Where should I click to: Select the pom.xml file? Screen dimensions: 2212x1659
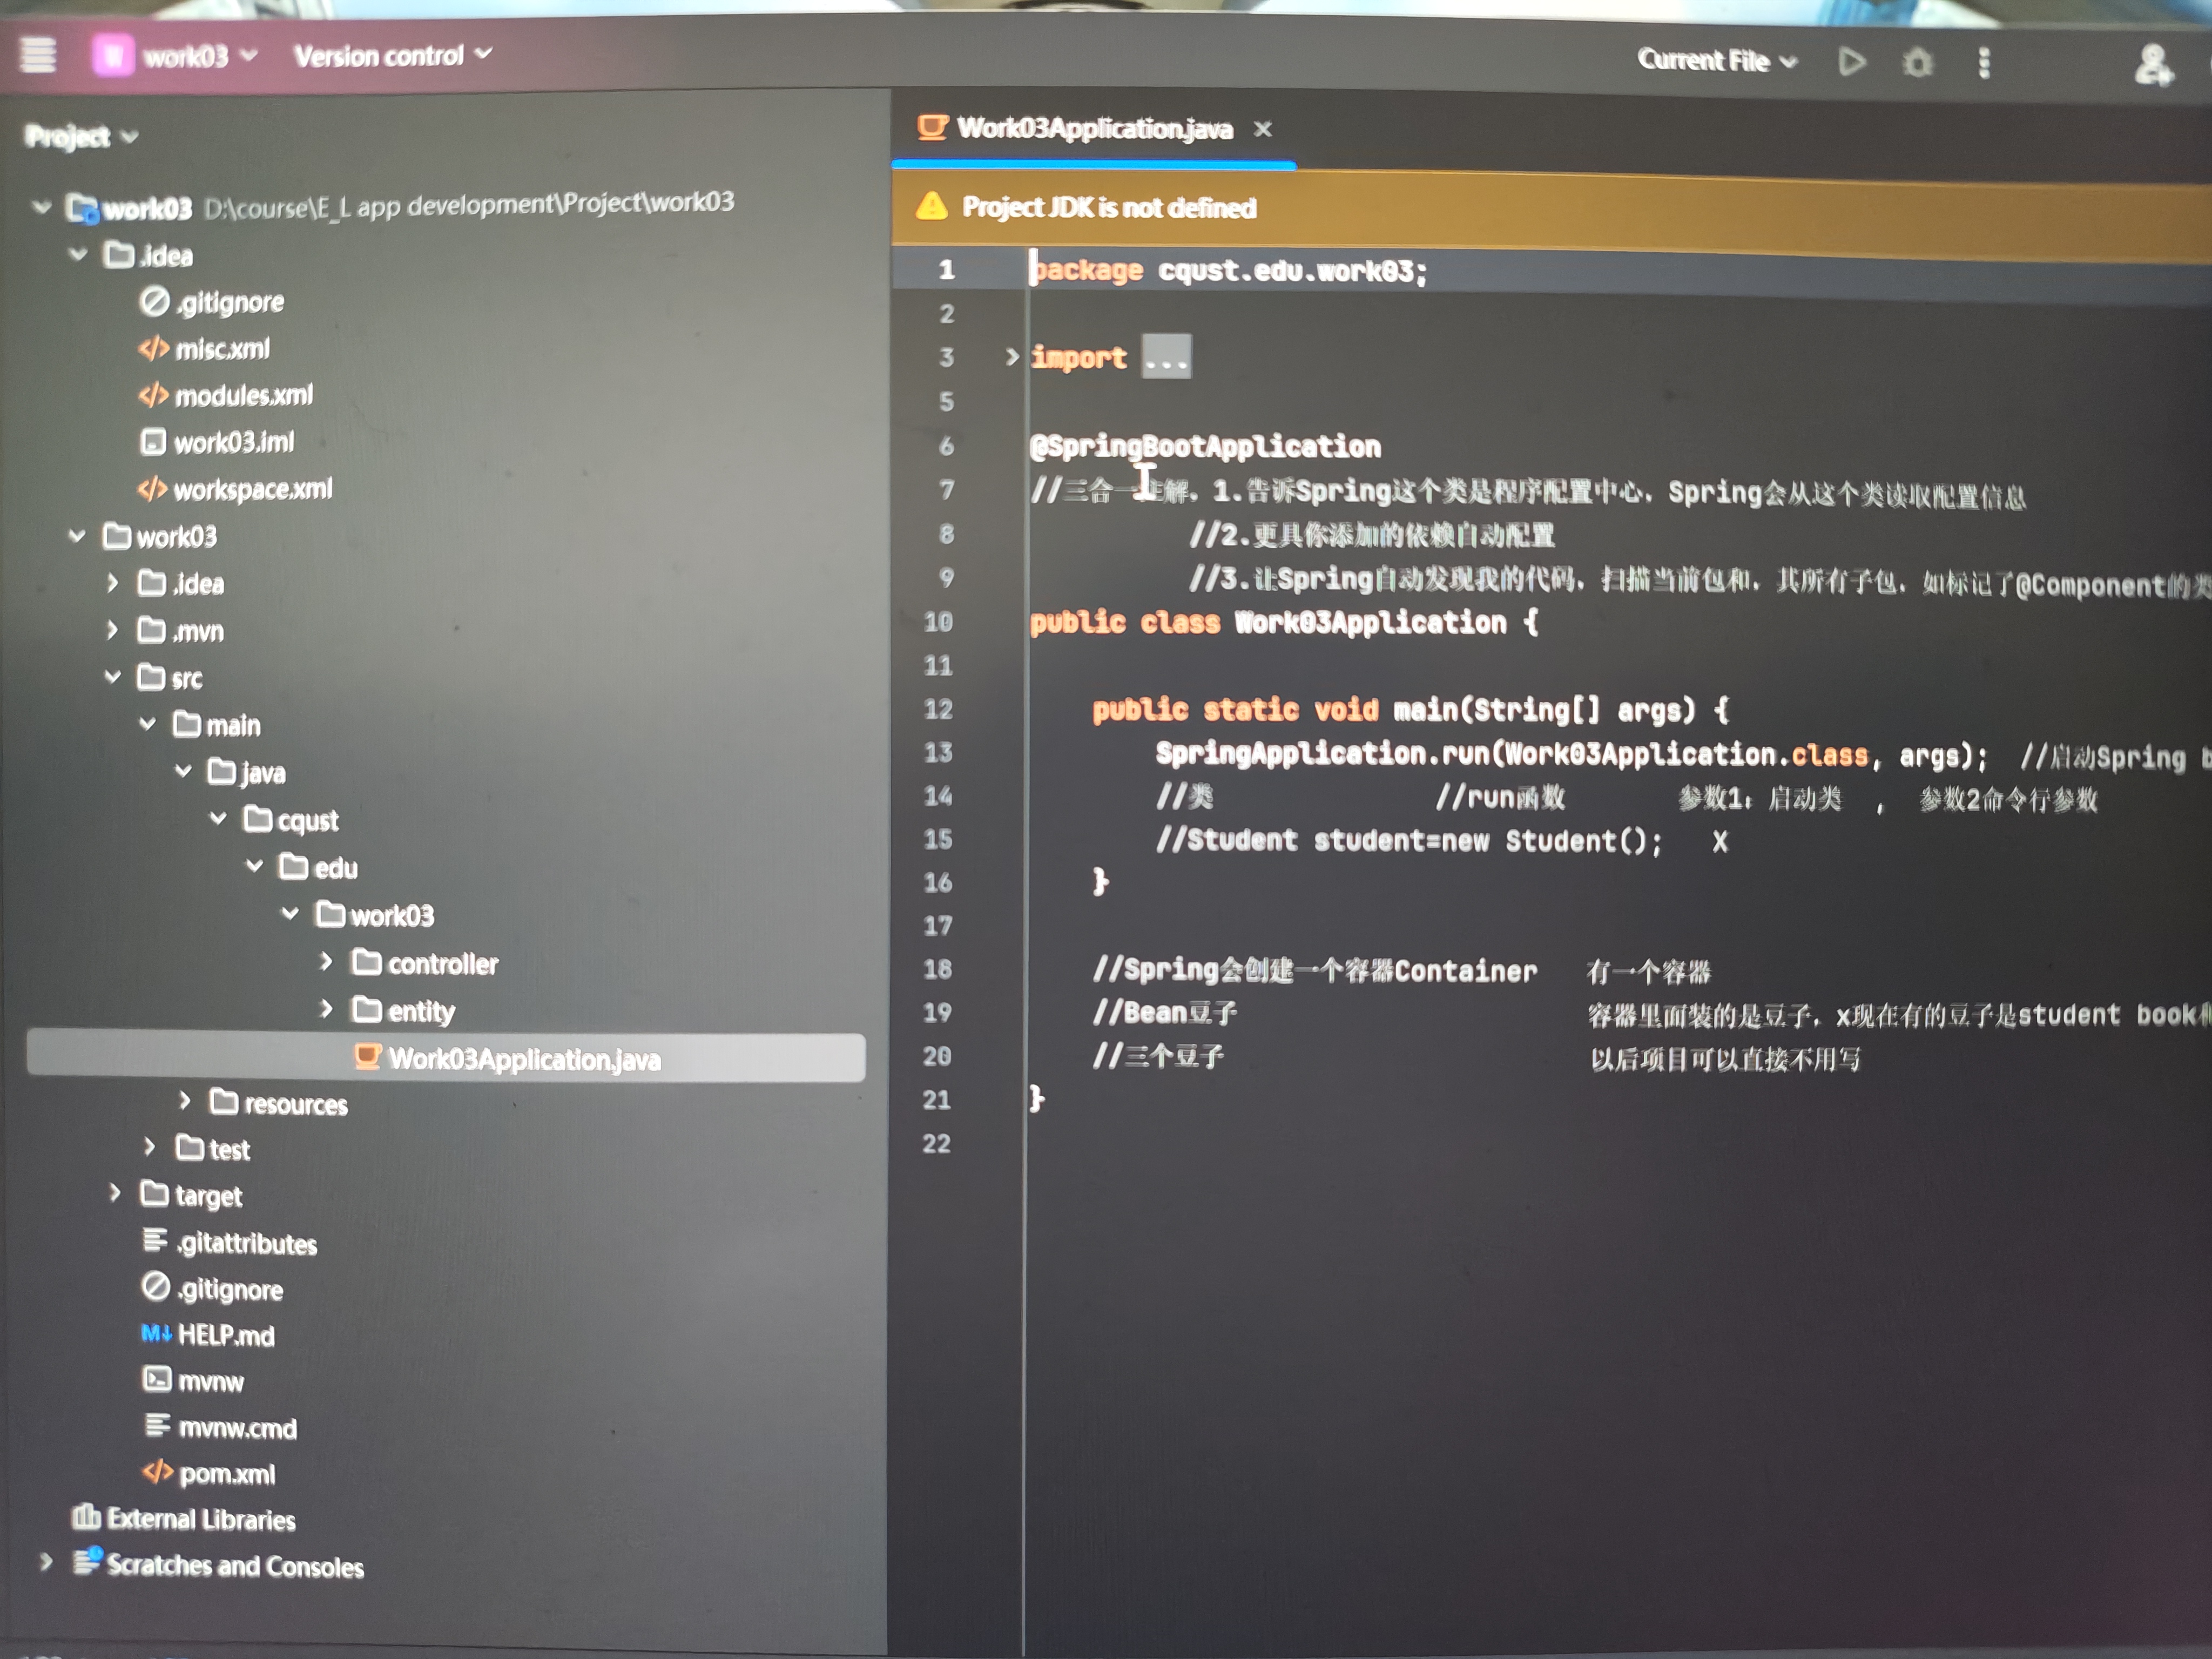[226, 1473]
